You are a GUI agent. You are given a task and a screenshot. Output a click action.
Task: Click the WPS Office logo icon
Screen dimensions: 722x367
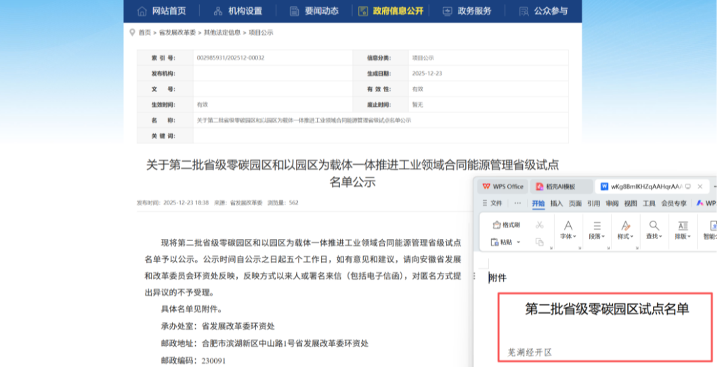[486, 186]
